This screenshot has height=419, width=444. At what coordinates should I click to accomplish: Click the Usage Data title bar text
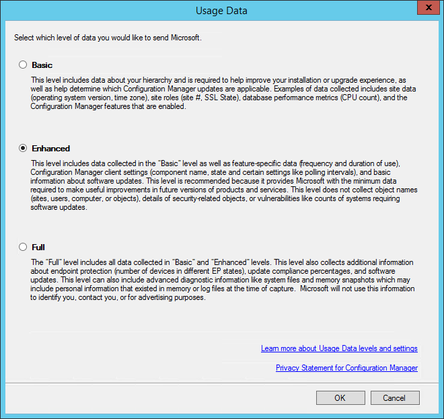pos(221,11)
